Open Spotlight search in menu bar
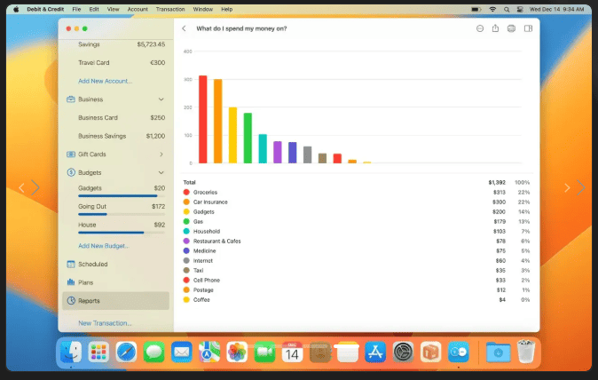Screen dimensions: 598x380 (x=507, y=9)
